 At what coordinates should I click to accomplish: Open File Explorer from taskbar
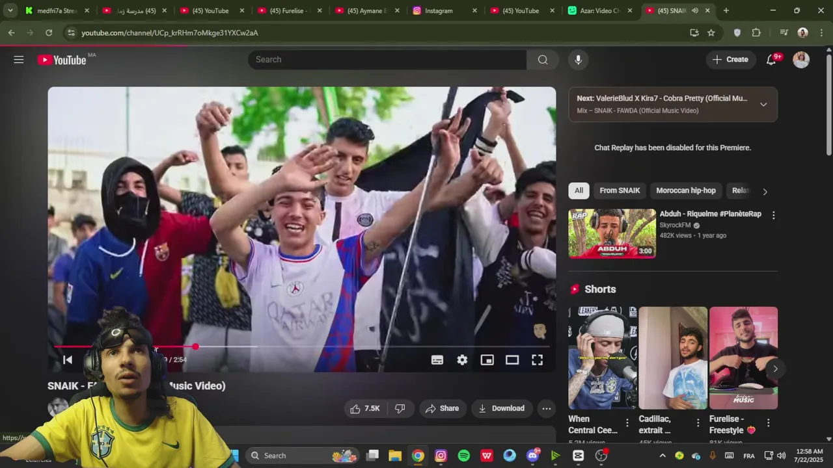point(395,456)
